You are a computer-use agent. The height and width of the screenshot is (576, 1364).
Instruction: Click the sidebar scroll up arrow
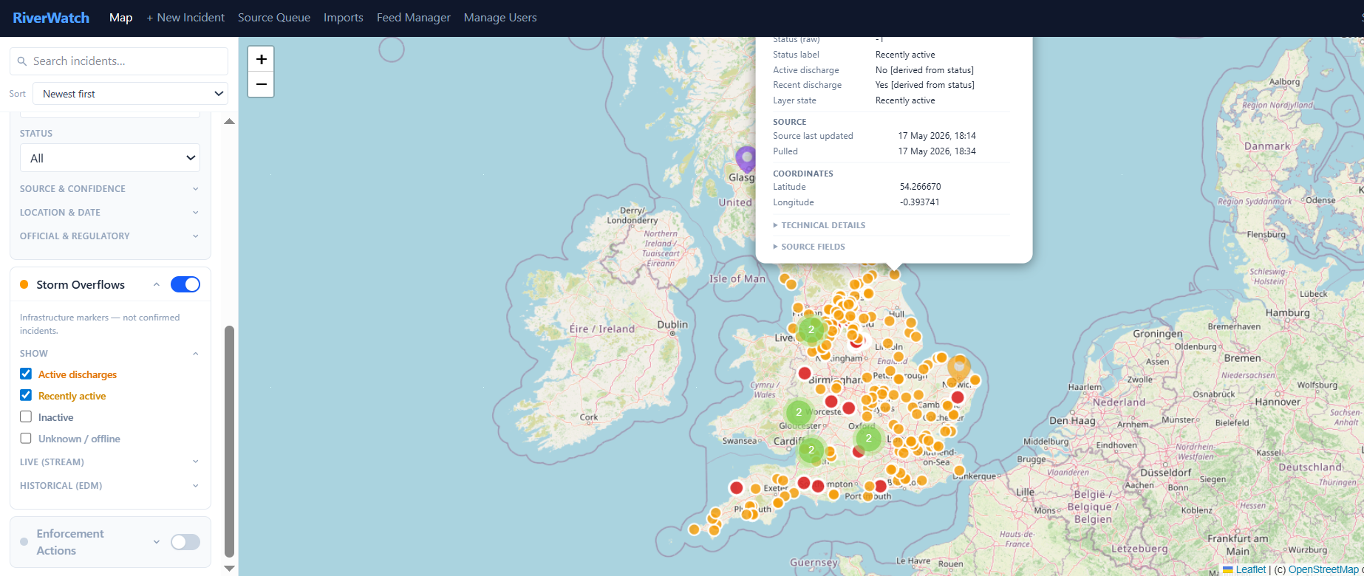(229, 121)
